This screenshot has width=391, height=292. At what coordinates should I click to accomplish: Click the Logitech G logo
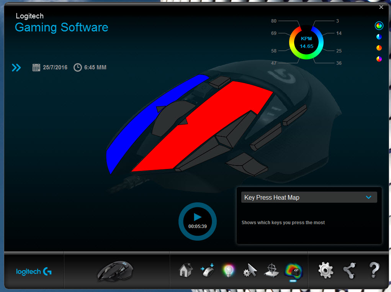tap(34, 272)
